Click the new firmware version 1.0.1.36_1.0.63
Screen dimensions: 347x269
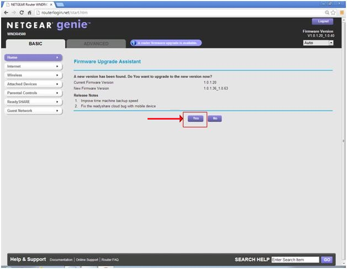coord(215,88)
